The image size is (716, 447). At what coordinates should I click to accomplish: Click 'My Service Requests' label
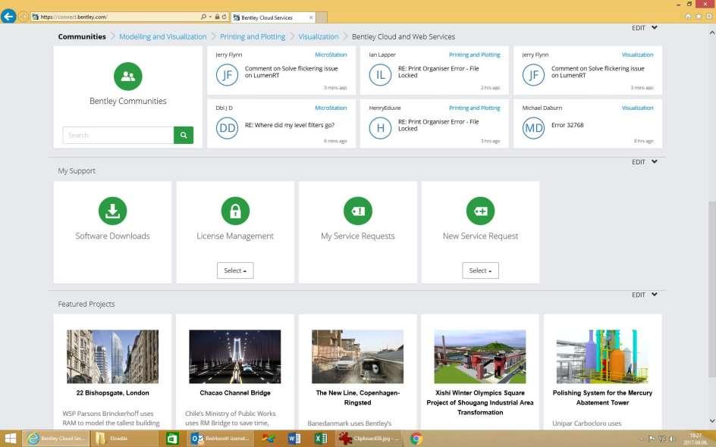click(358, 236)
